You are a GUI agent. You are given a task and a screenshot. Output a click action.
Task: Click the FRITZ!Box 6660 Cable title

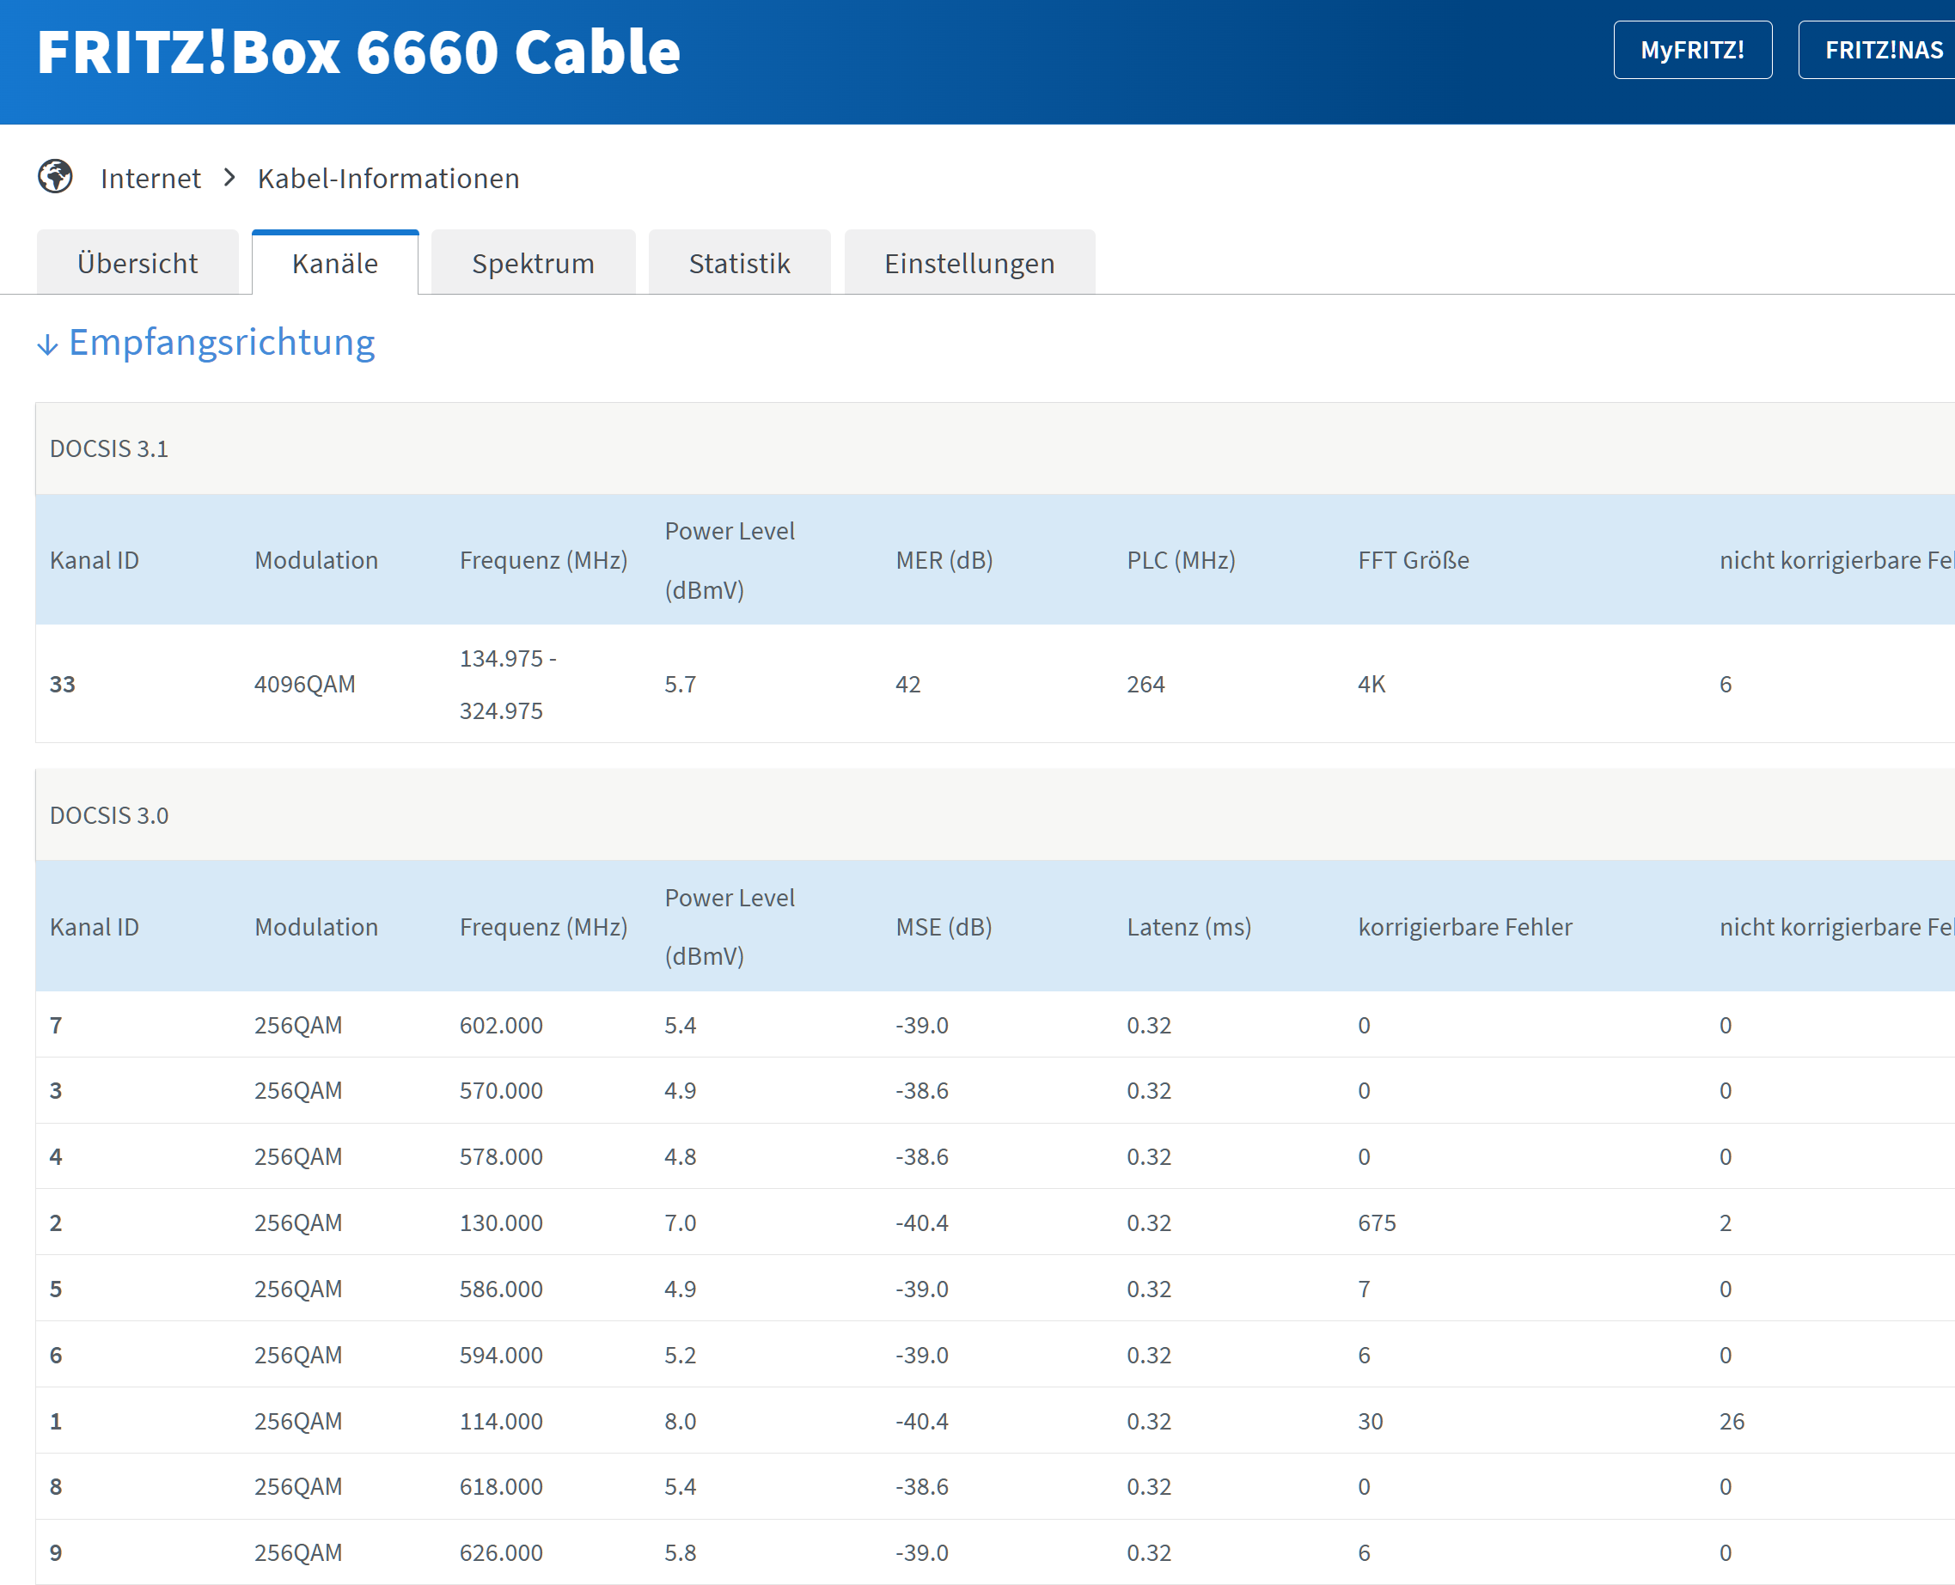pyautogui.click(x=359, y=52)
